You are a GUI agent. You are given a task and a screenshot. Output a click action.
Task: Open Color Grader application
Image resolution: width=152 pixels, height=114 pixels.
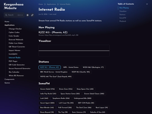pyautogui.click(x=14, y=36)
